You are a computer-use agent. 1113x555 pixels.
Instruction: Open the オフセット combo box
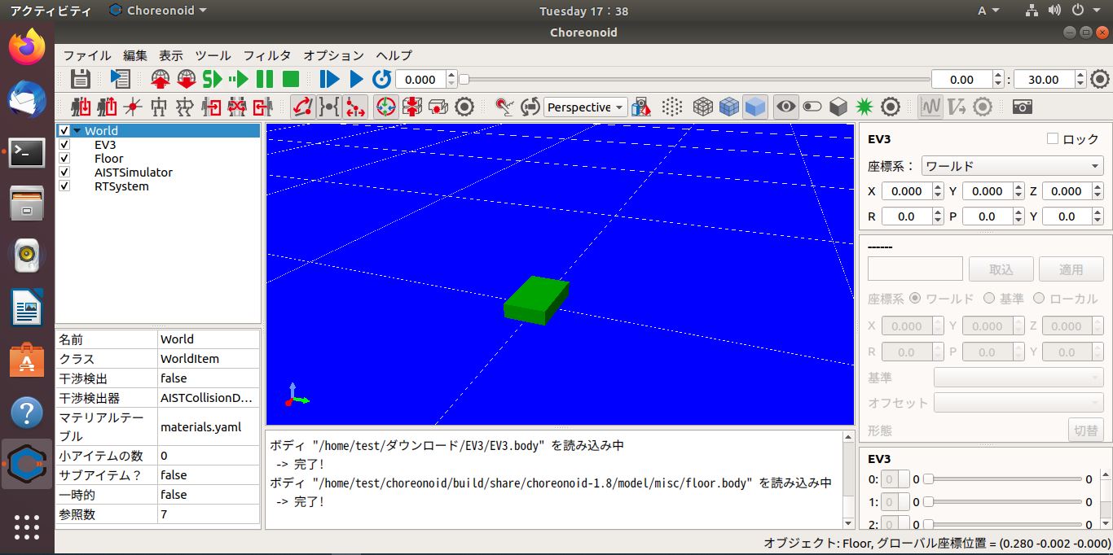point(1019,403)
